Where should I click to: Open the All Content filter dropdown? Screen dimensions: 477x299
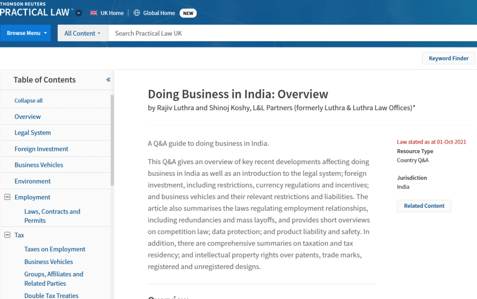coord(82,33)
